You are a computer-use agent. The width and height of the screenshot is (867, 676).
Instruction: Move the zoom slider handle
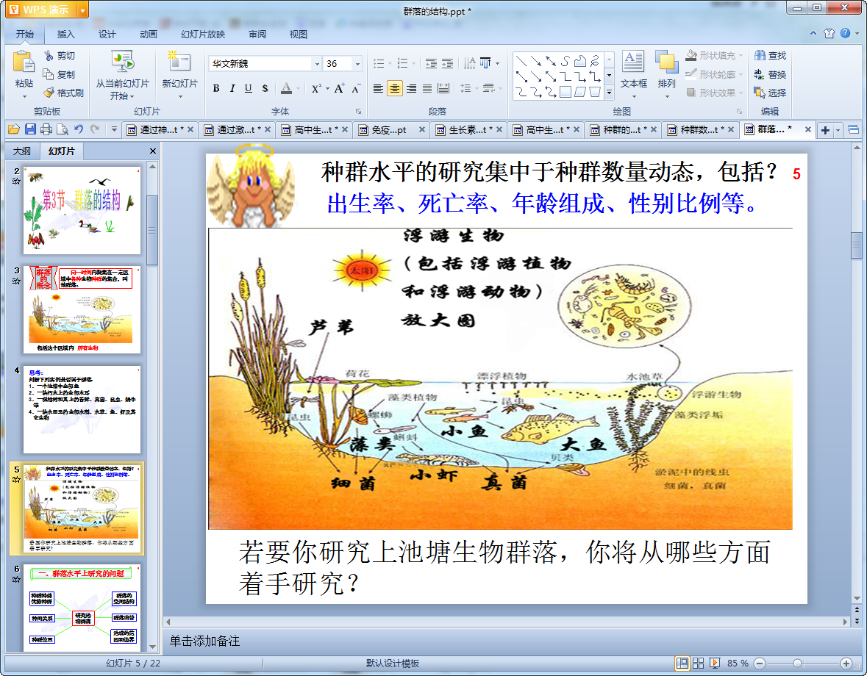(x=797, y=664)
